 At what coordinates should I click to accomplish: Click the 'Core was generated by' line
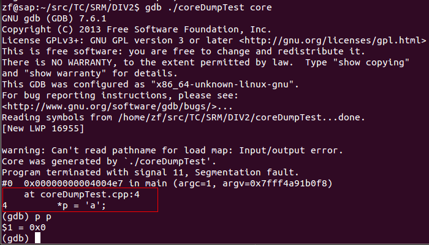pos(109,161)
